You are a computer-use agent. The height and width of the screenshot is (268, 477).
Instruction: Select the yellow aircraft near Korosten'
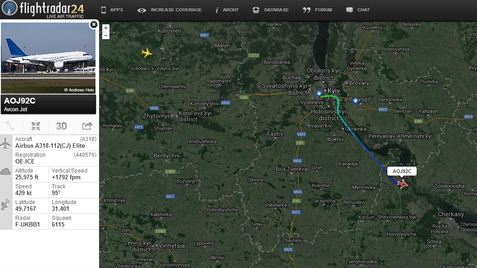(x=147, y=53)
